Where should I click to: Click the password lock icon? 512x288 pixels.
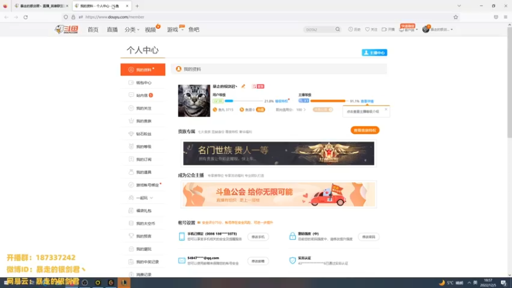(x=292, y=236)
